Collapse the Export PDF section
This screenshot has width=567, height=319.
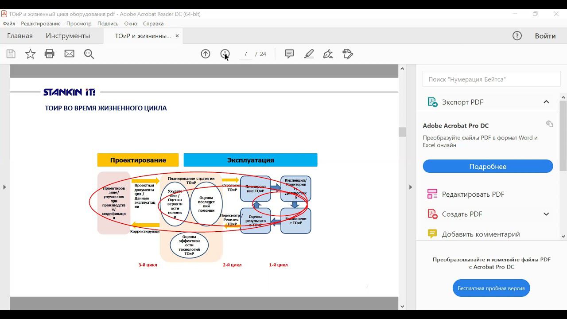546,102
